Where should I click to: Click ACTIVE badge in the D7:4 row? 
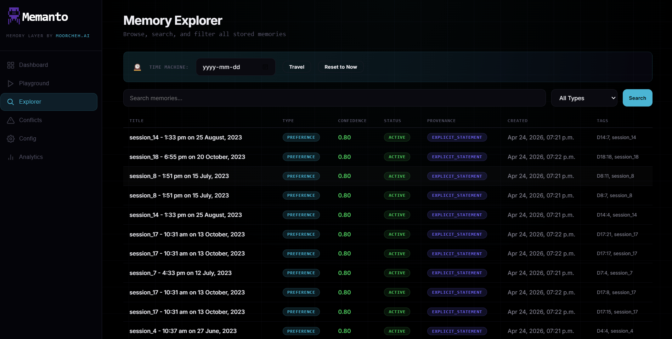[397, 273]
